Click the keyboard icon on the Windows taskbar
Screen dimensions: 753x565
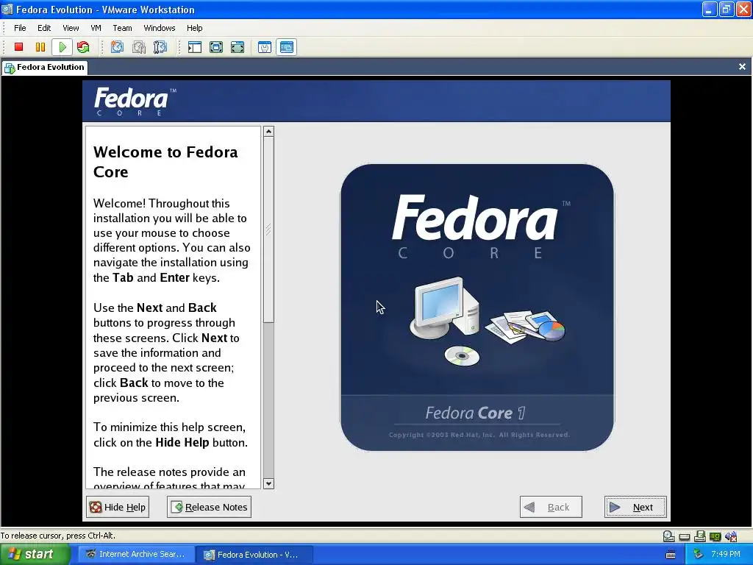[x=671, y=555]
